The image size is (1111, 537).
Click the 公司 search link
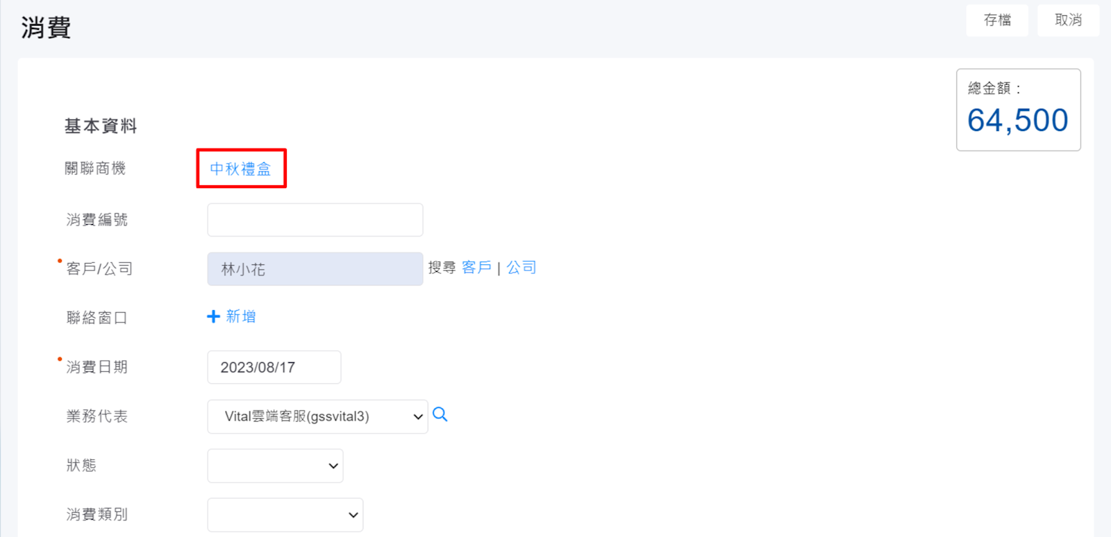[521, 268]
